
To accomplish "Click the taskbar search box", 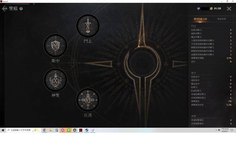I will click(x=24, y=130).
